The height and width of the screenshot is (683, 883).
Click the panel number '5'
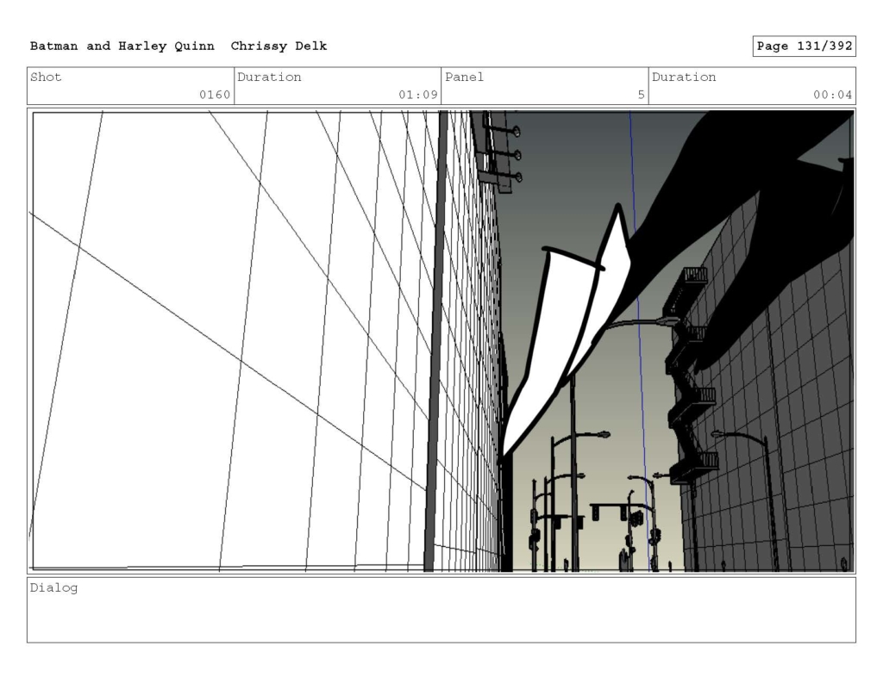click(x=641, y=95)
